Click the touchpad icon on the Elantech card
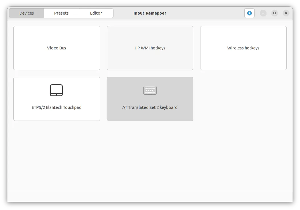The image size is (300, 210). click(56, 90)
